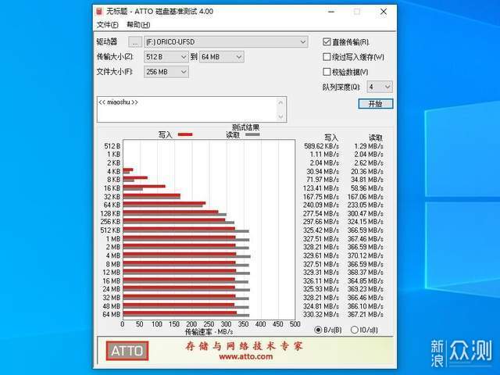This screenshot has height=375, width=500.
Task: Open the 512 B minimum transfer size dropdown
Action: pos(166,57)
